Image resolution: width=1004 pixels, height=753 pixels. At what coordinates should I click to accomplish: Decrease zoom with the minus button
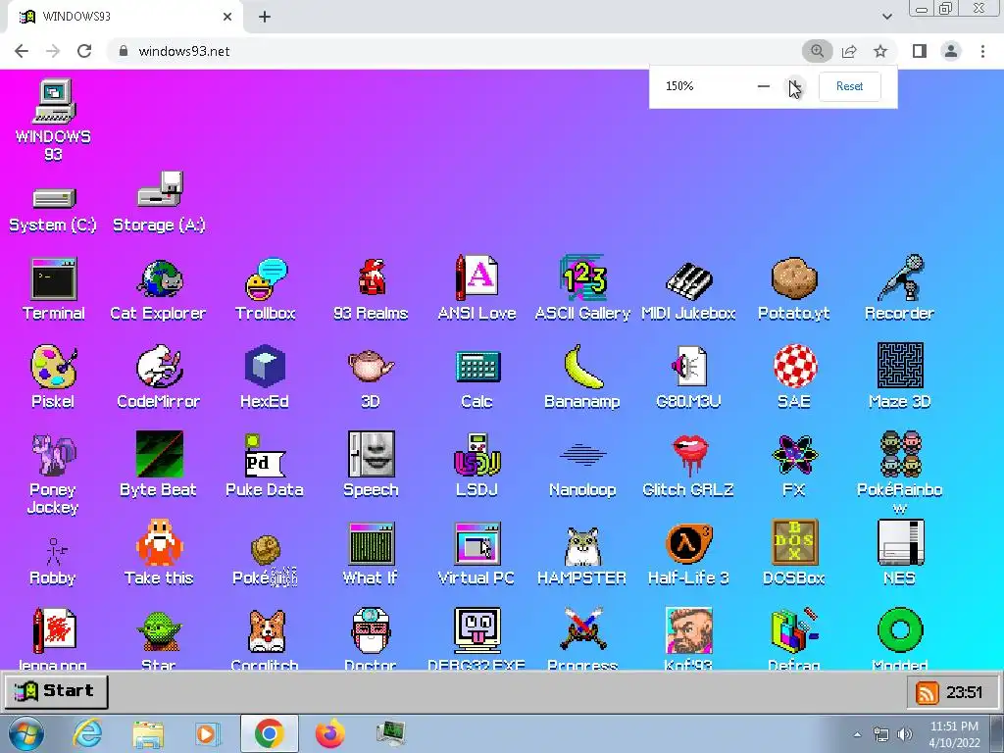[763, 86]
